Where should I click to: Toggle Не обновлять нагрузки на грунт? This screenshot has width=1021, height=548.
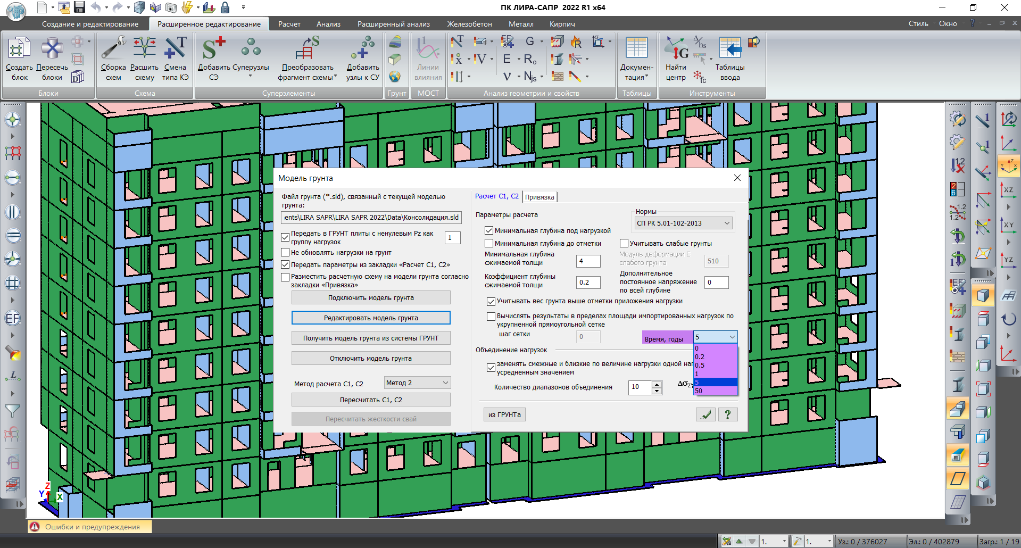click(285, 253)
